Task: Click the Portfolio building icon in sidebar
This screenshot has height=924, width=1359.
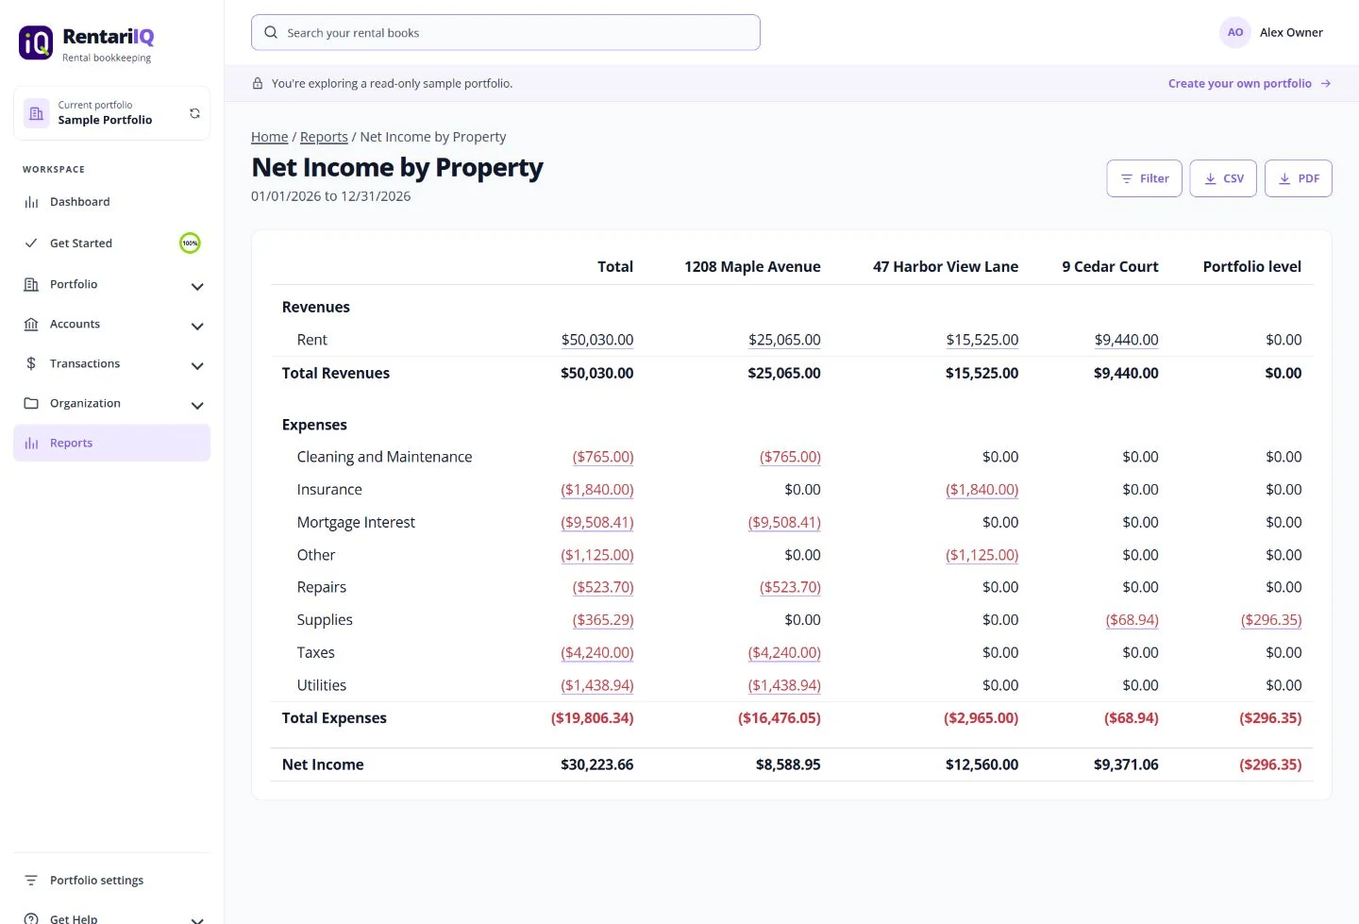Action: 31,284
